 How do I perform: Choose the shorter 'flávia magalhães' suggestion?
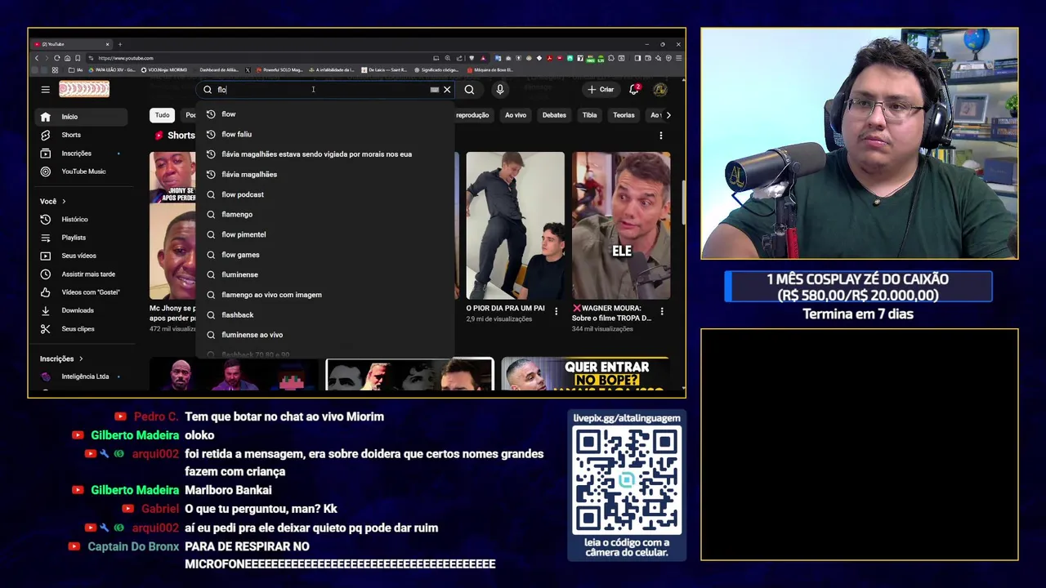[325, 175]
